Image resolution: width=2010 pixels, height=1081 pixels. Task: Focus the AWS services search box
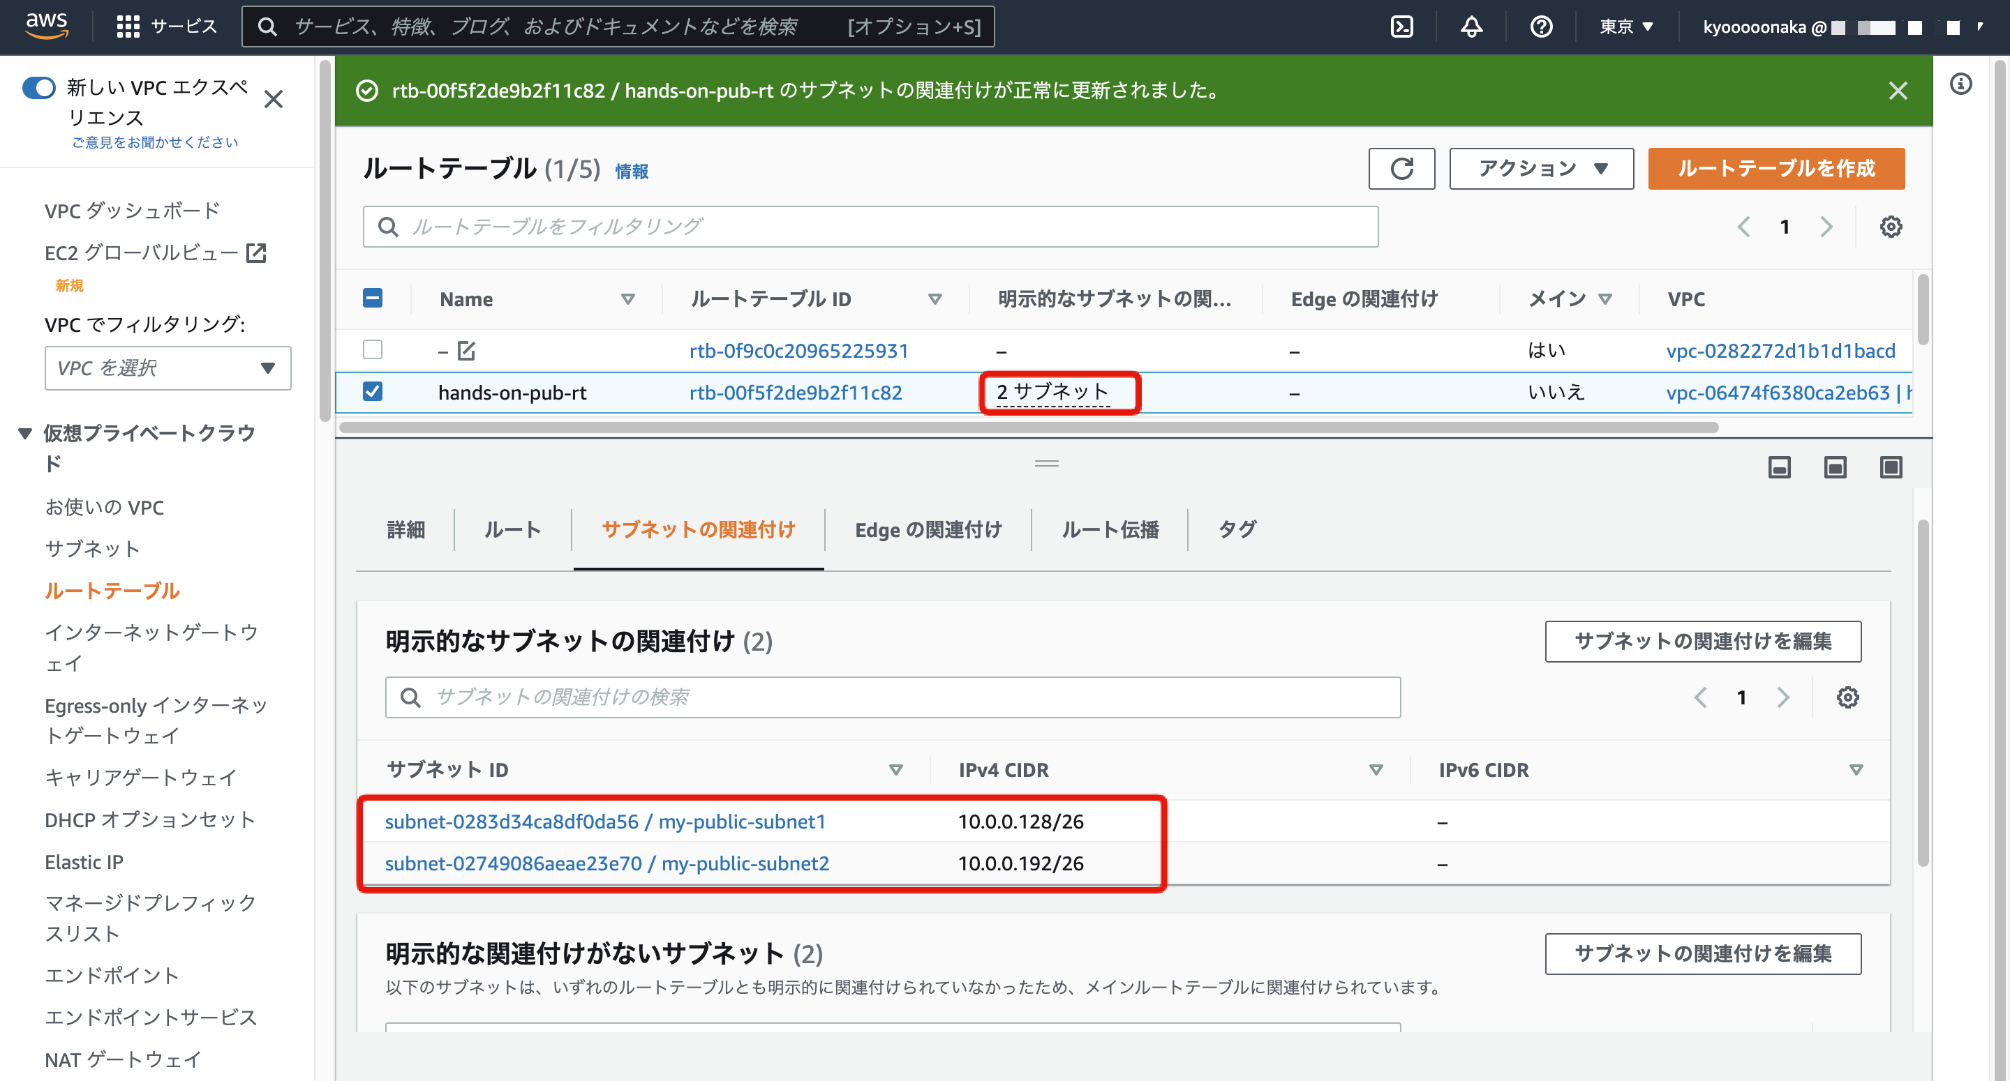point(618,27)
